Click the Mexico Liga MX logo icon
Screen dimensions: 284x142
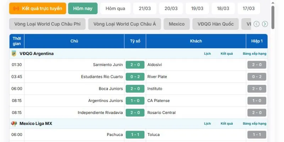[14, 124]
